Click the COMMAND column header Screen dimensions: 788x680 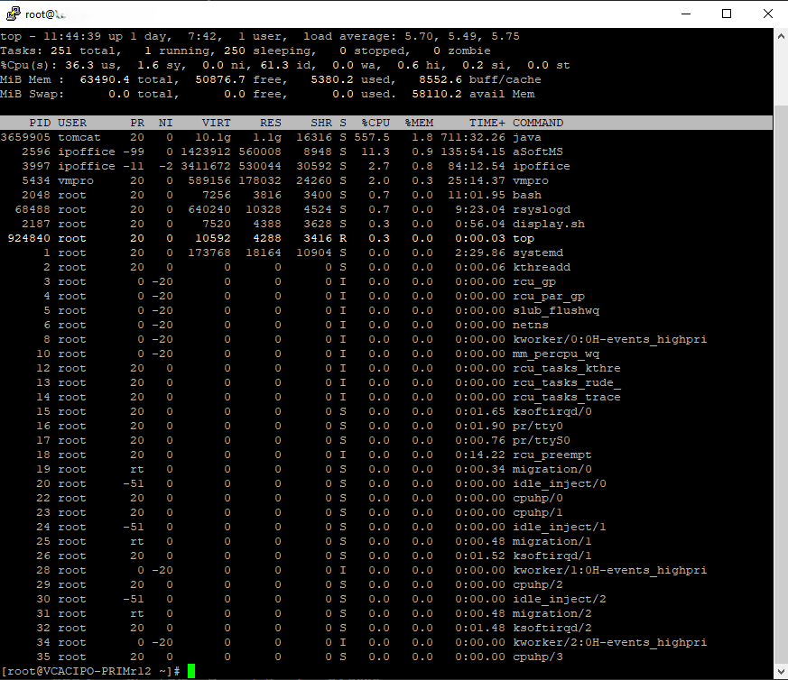538,123
